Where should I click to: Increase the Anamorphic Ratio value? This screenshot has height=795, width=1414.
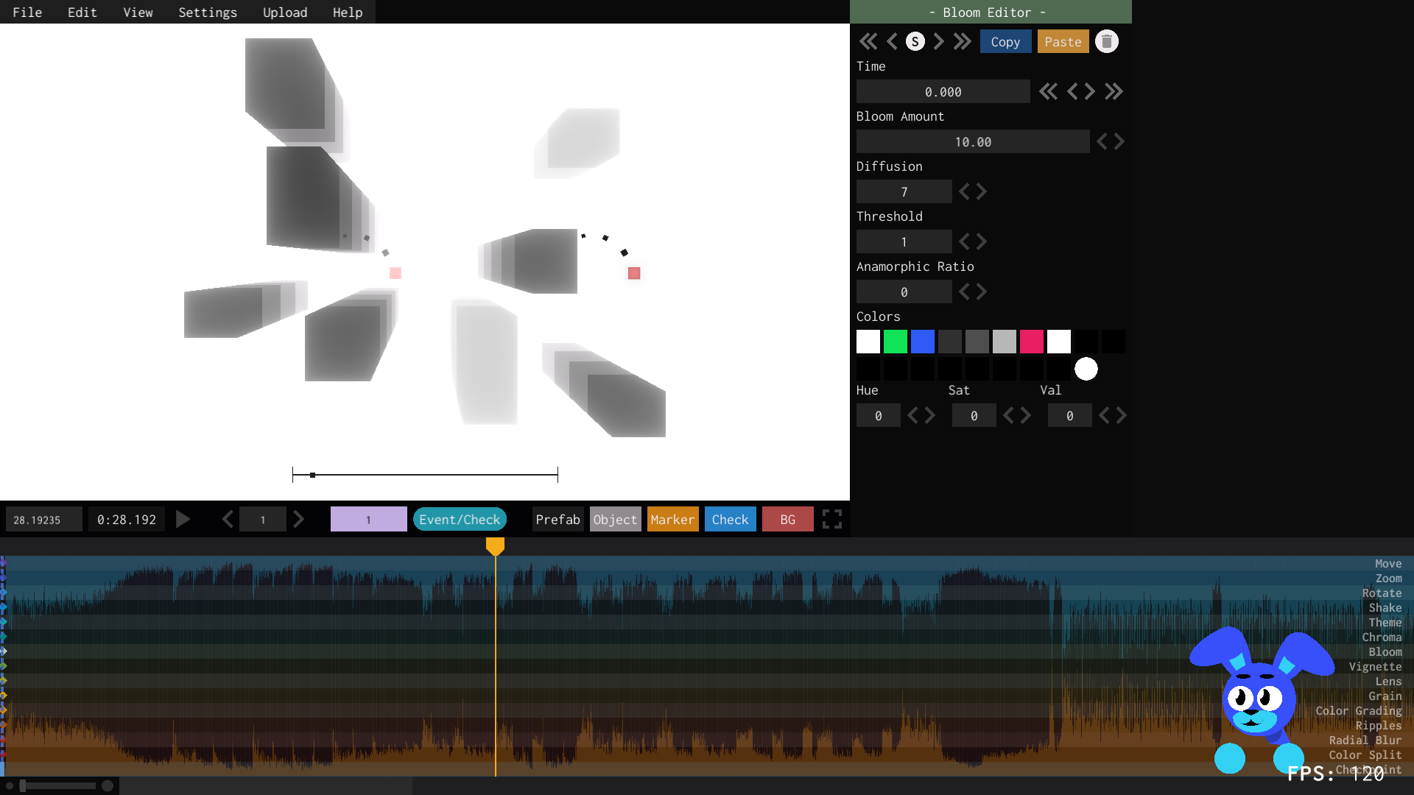982,292
